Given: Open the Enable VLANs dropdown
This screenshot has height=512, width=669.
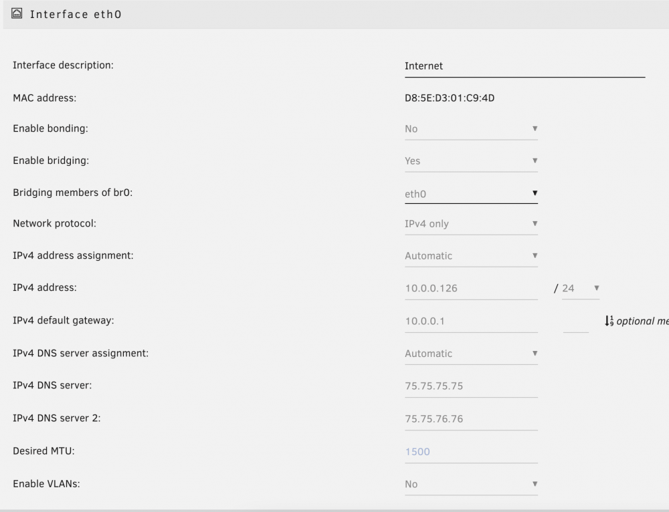Looking at the screenshot, I should pos(471,485).
